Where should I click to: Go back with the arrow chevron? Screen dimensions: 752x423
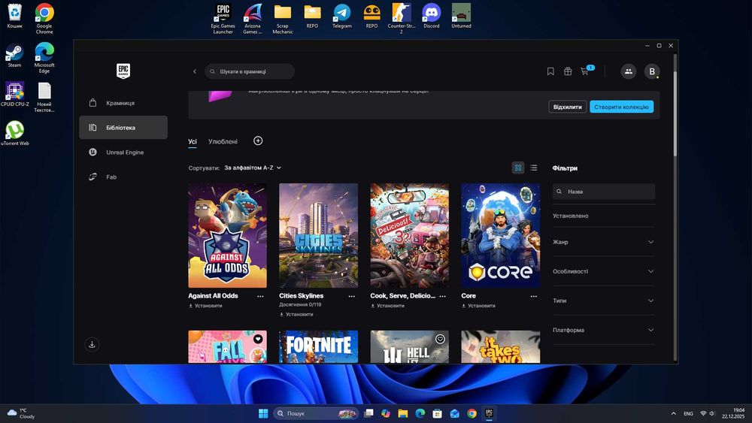pyautogui.click(x=195, y=71)
